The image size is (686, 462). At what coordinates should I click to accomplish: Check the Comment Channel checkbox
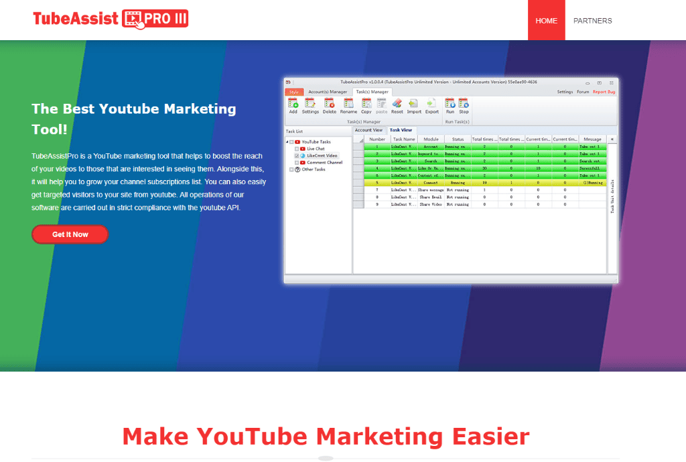tap(297, 163)
